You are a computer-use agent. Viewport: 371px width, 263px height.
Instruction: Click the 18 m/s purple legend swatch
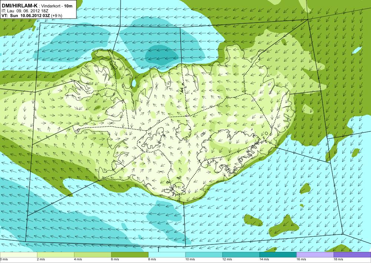352,255
